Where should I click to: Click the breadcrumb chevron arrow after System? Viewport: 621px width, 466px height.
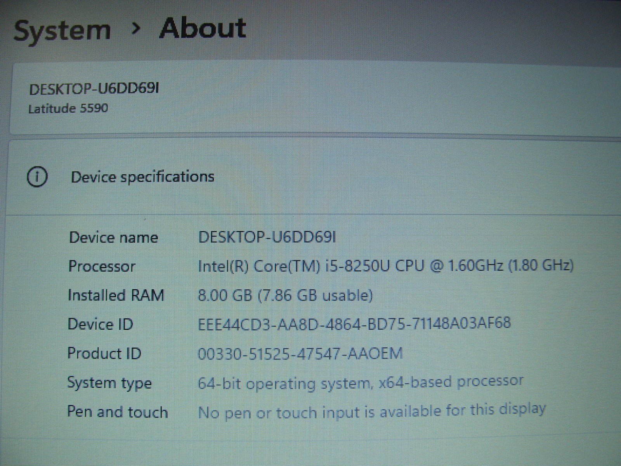135,28
